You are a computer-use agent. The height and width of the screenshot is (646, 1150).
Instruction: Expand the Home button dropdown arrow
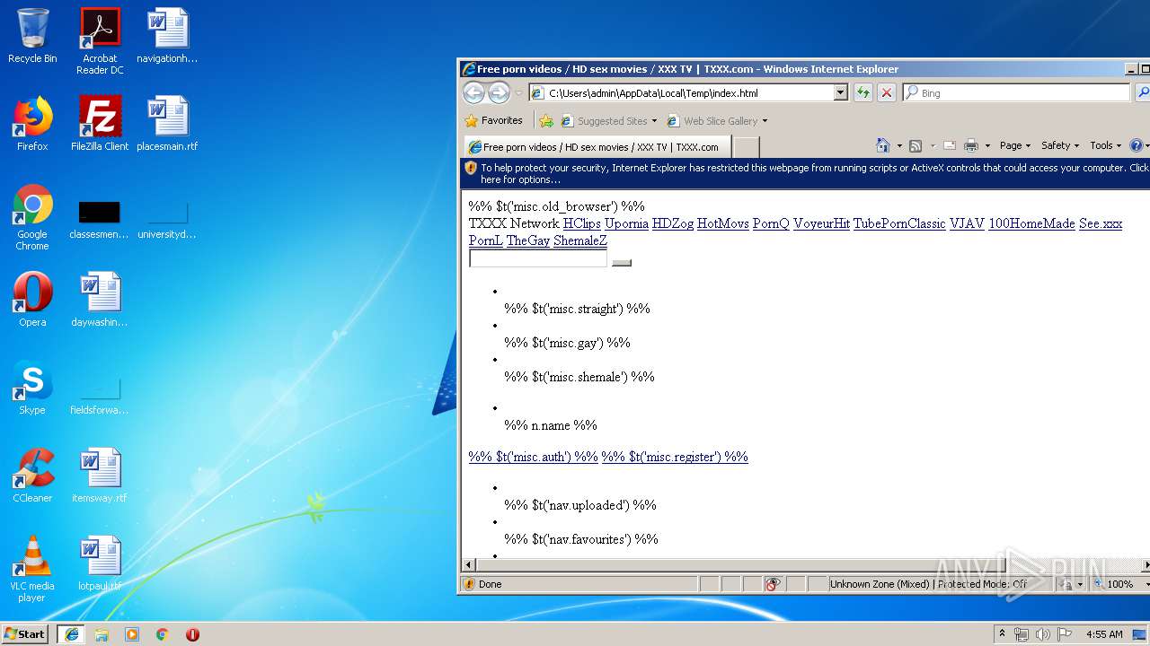898,145
